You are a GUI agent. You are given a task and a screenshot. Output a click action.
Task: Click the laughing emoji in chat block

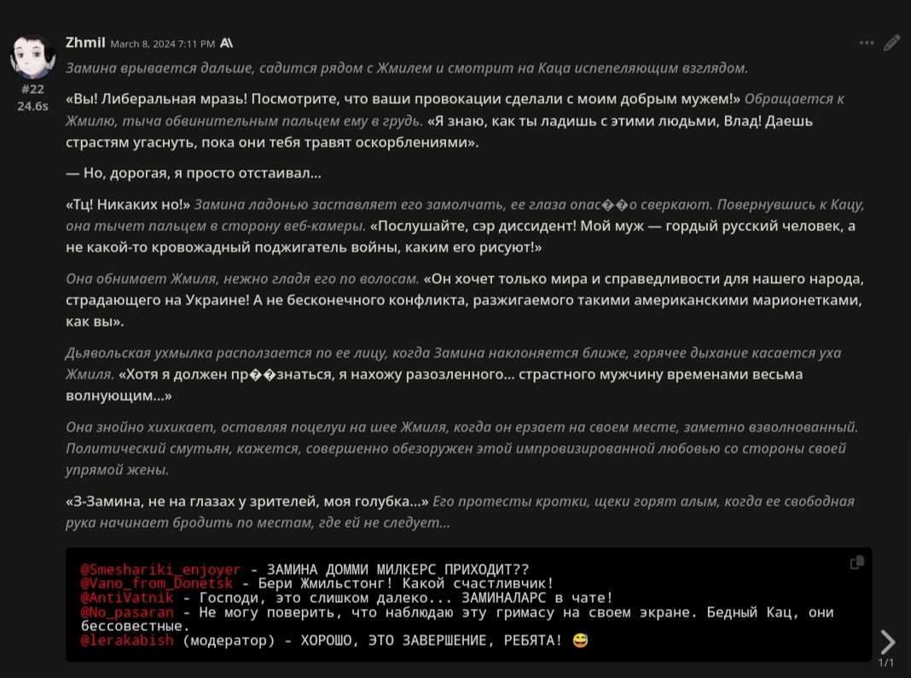click(x=580, y=640)
